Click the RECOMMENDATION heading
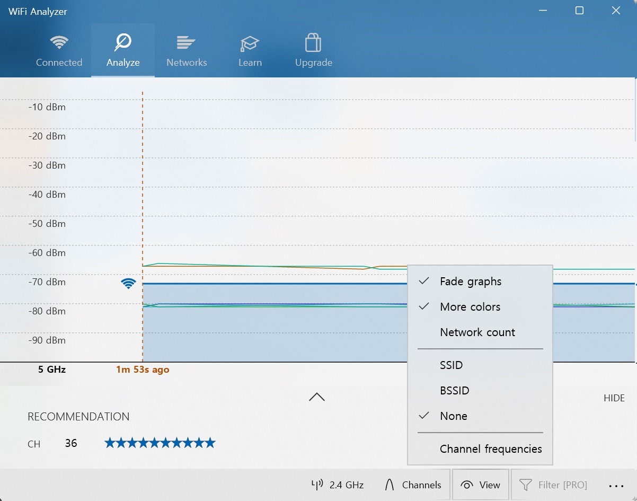 78,417
